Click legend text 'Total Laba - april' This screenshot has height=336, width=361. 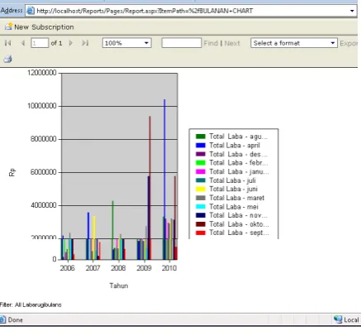235,146
